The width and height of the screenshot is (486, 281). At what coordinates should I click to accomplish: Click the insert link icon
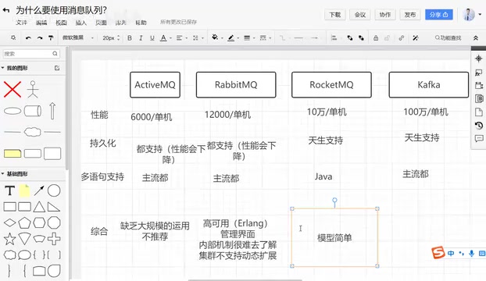click(x=402, y=37)
